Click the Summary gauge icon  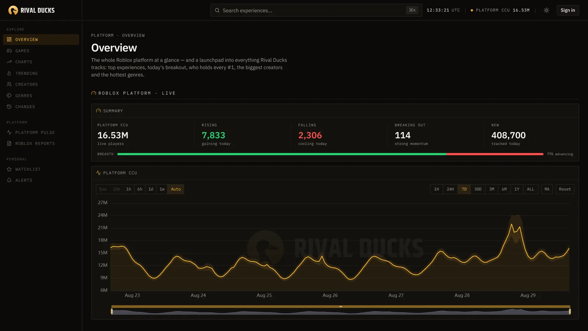[98, 111]
